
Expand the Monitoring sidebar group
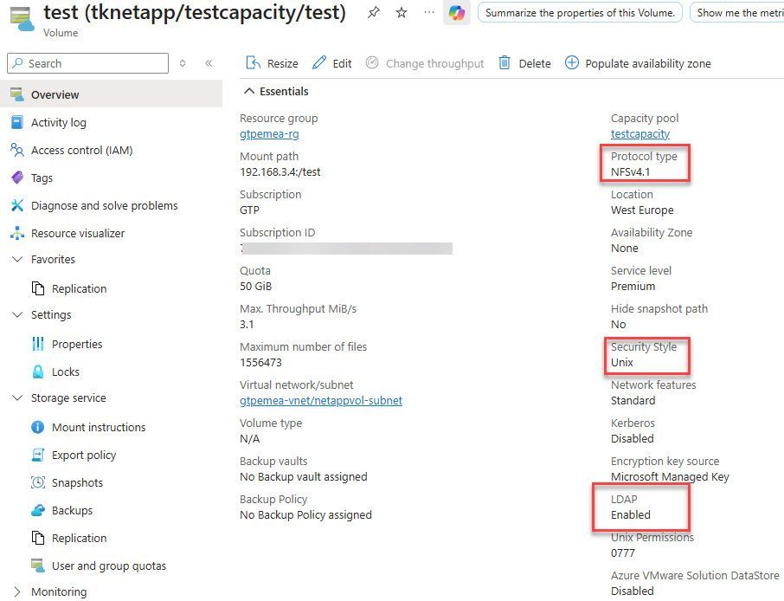tap(17, 592)
